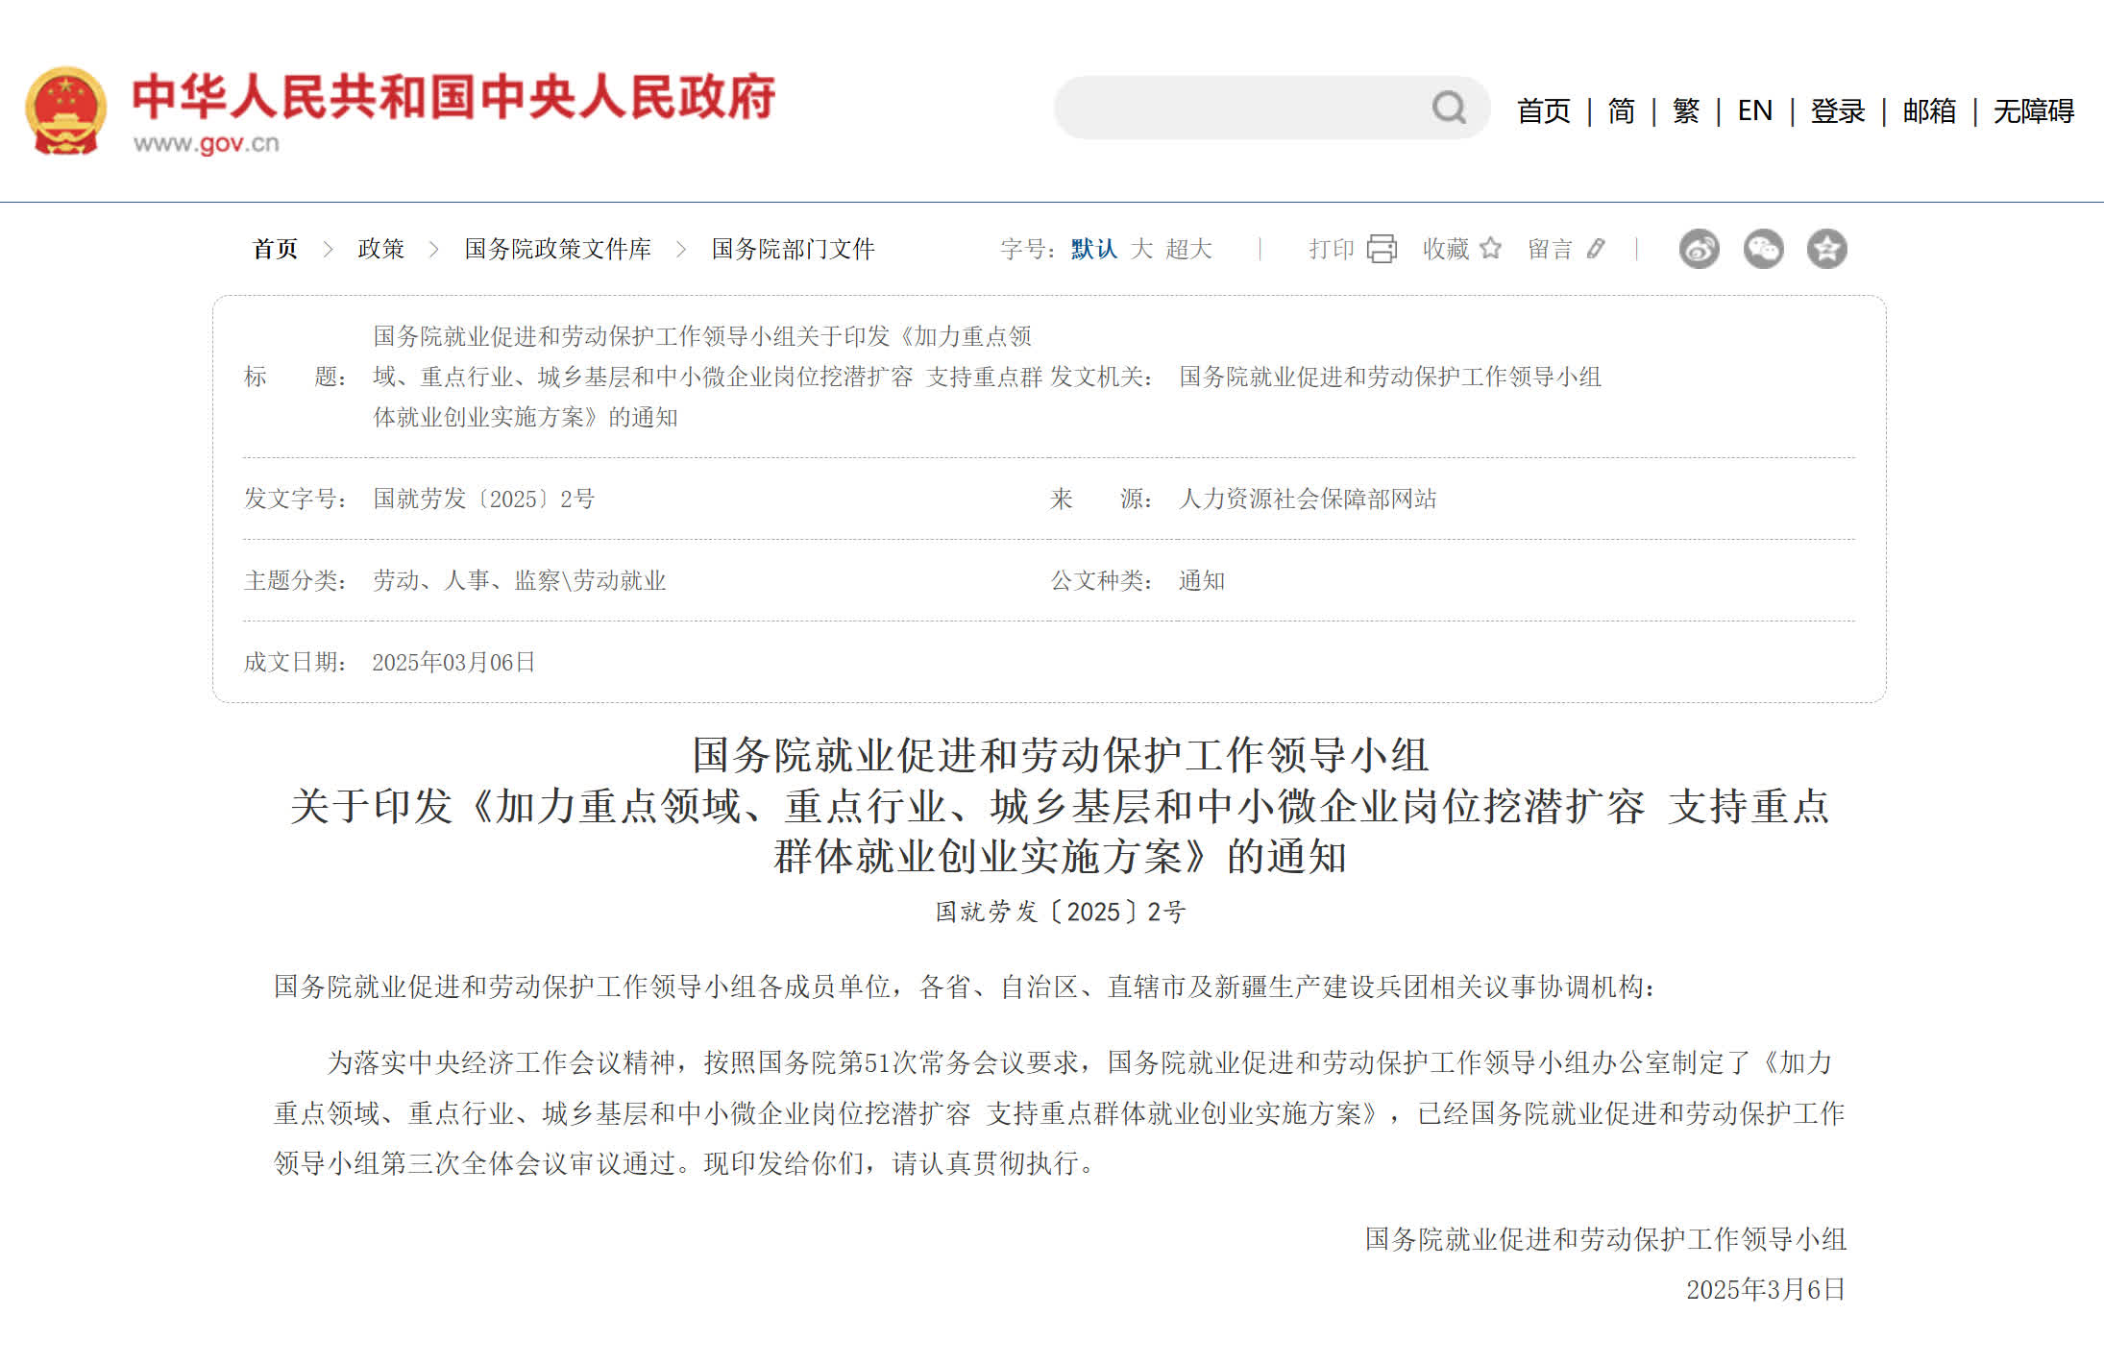Go to 国务院政策文件库 breadcrumb
This screenshot has height=1364, width=2104.
click(557, 249)
